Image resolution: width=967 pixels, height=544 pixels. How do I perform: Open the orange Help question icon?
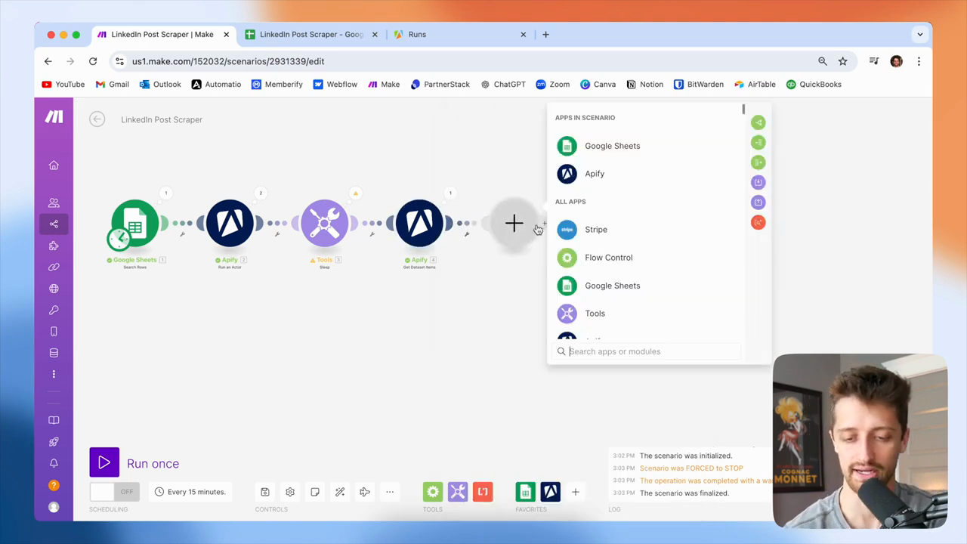pyautogui.click(x=54, y=485)
